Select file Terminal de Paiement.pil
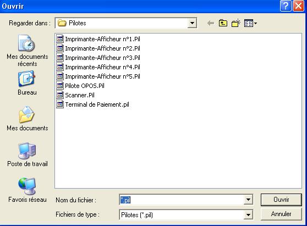This screenshot has height=226, width=307. [x=93, y=104]
